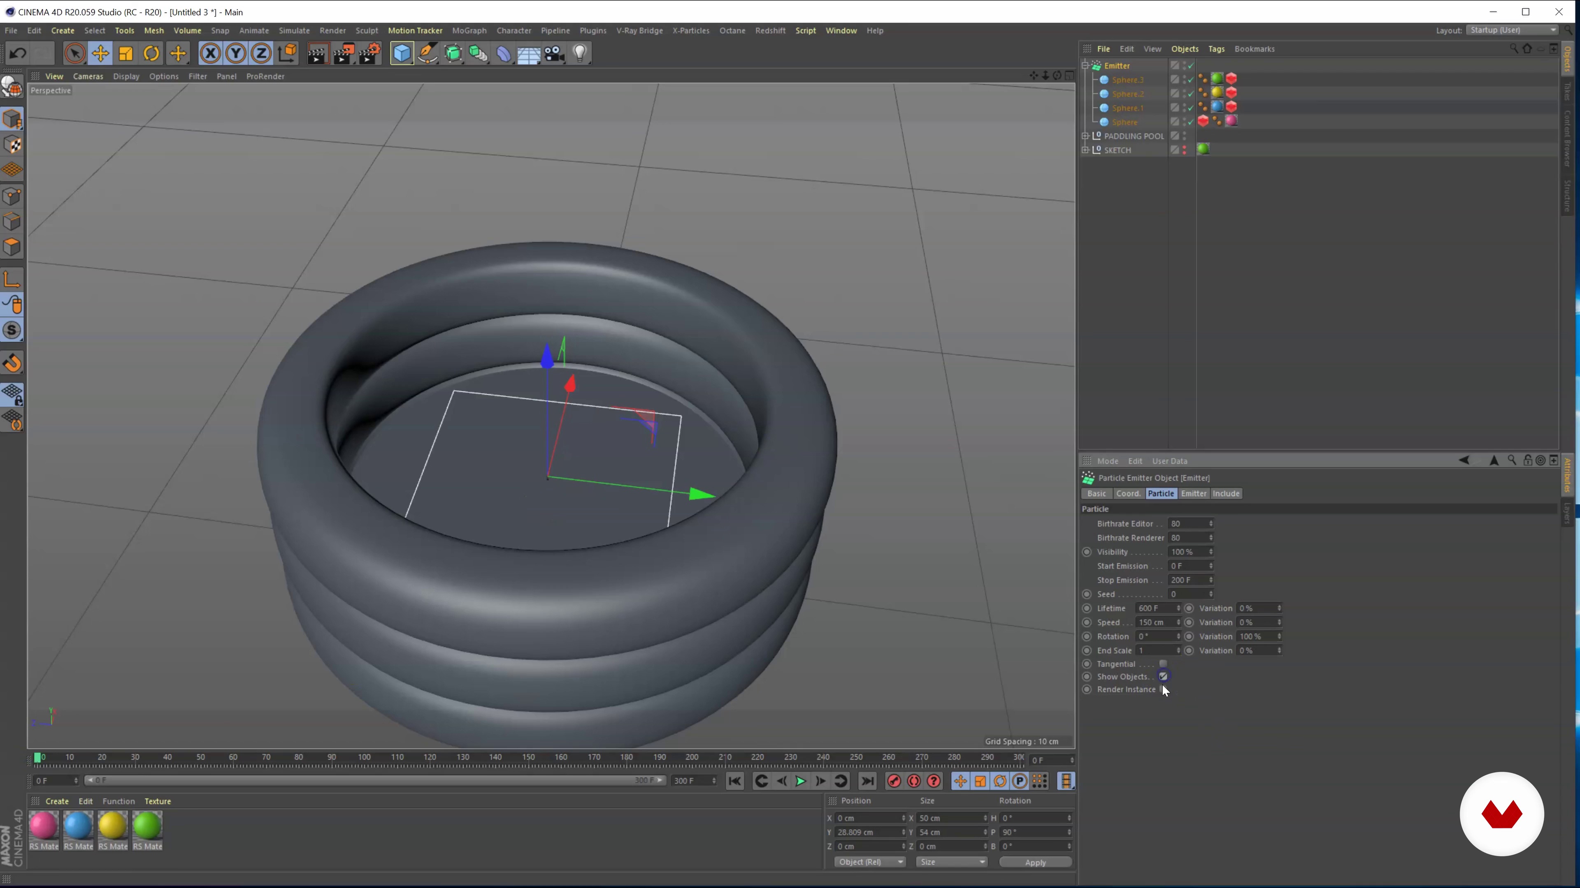Toggle Y axis lock icon

pos(235,53)
